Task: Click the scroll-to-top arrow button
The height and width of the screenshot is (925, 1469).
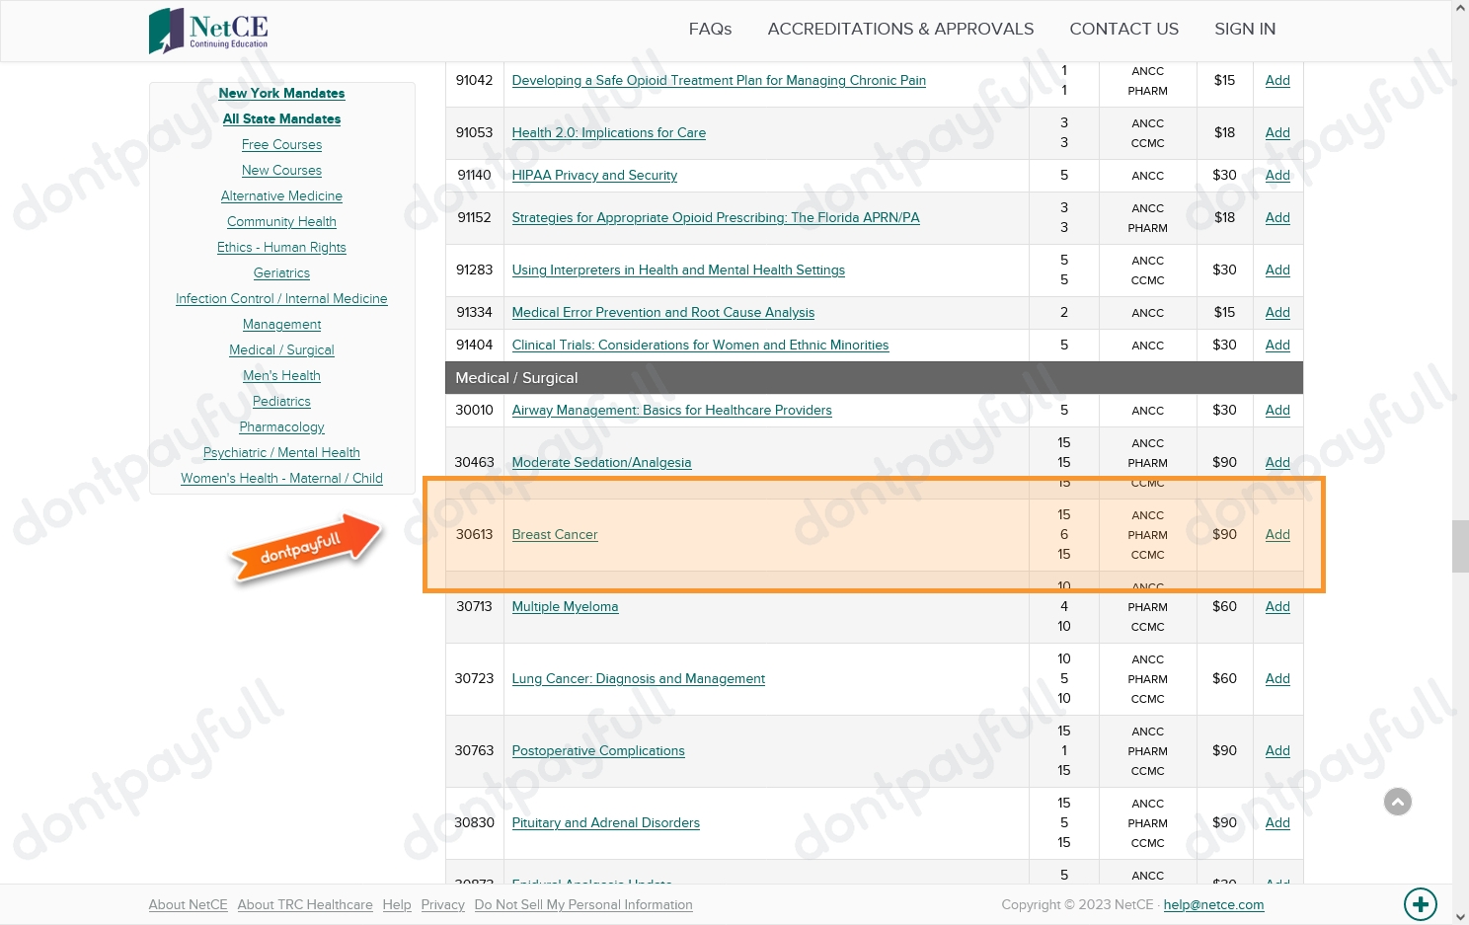Action: click(1398, 802)
